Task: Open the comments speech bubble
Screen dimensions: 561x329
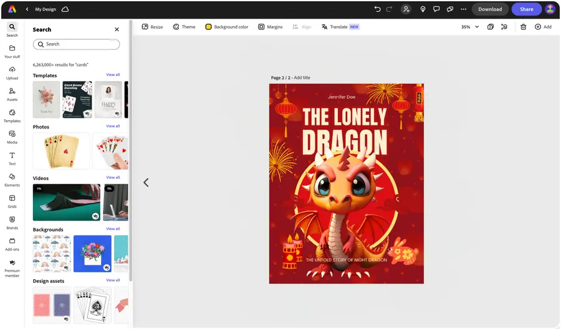Action: (436, 9)
